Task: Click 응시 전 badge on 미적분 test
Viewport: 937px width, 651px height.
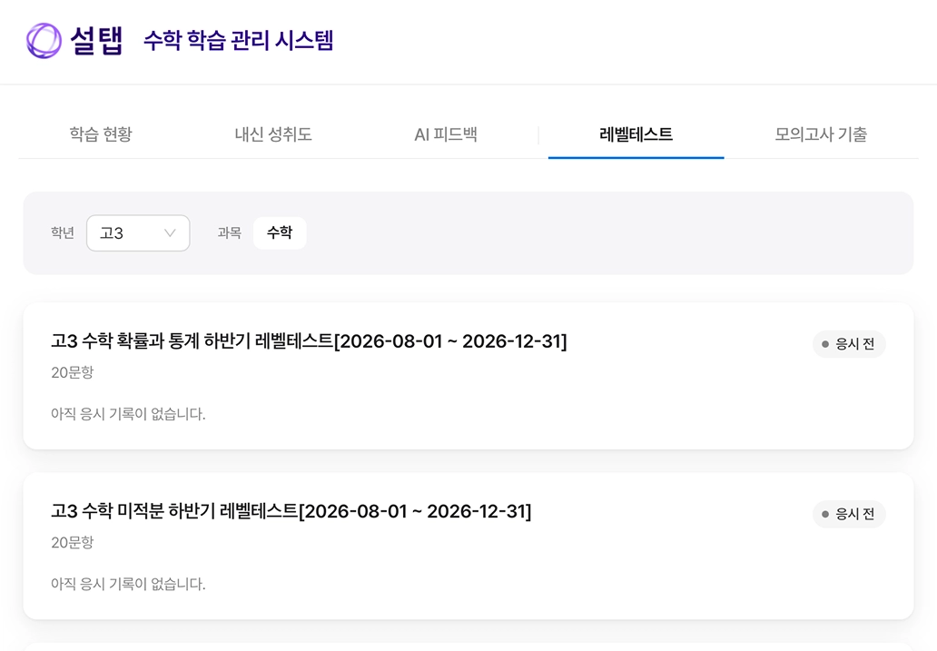Action: pos(849,514)
